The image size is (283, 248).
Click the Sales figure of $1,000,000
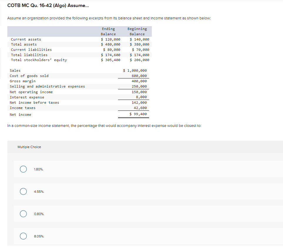point(135,70)
